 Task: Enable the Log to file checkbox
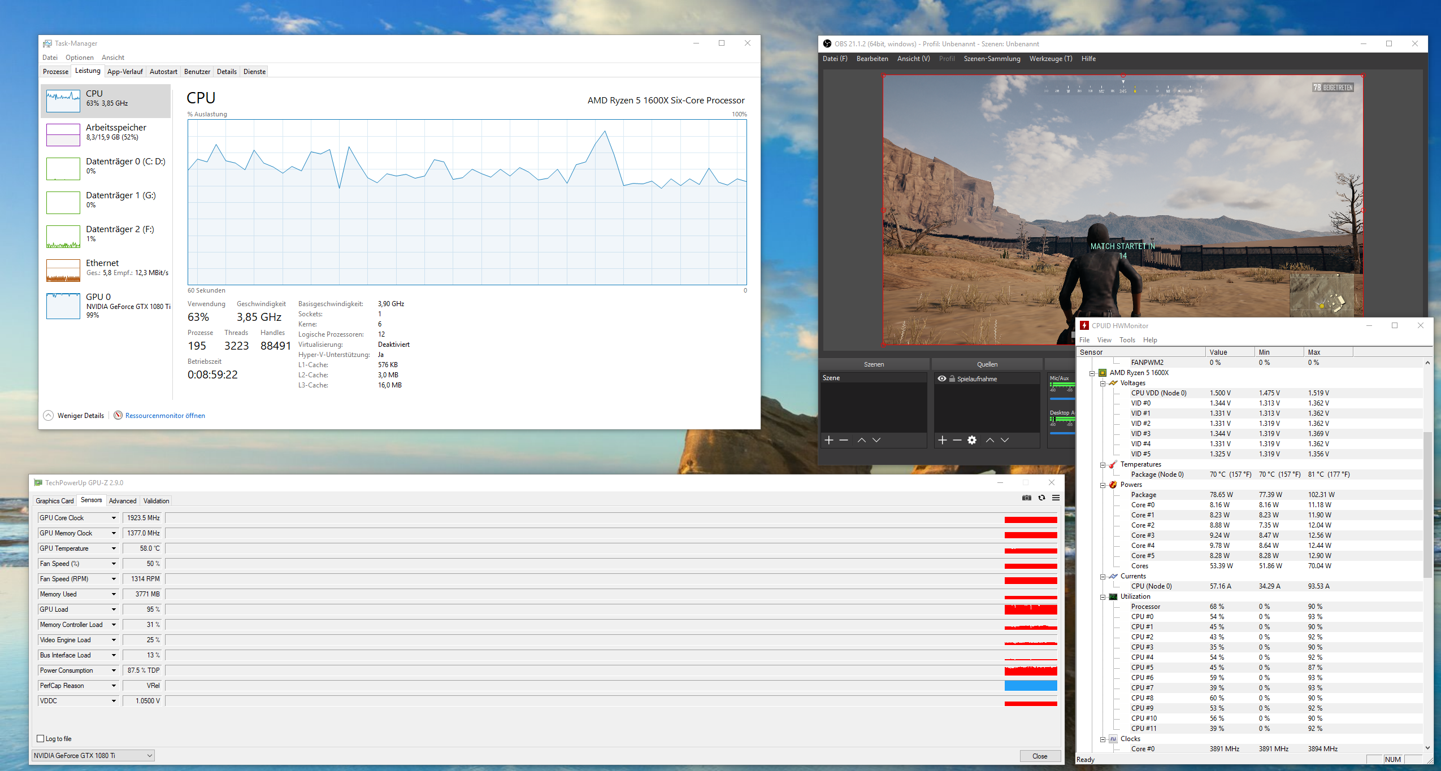click(x=41, y=739)
